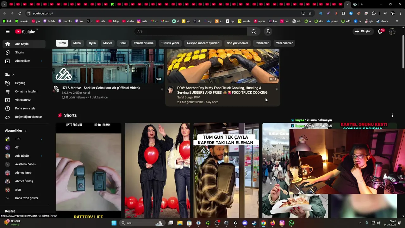Open options menu for food truck video
The image size is (405, 228).
277,88
